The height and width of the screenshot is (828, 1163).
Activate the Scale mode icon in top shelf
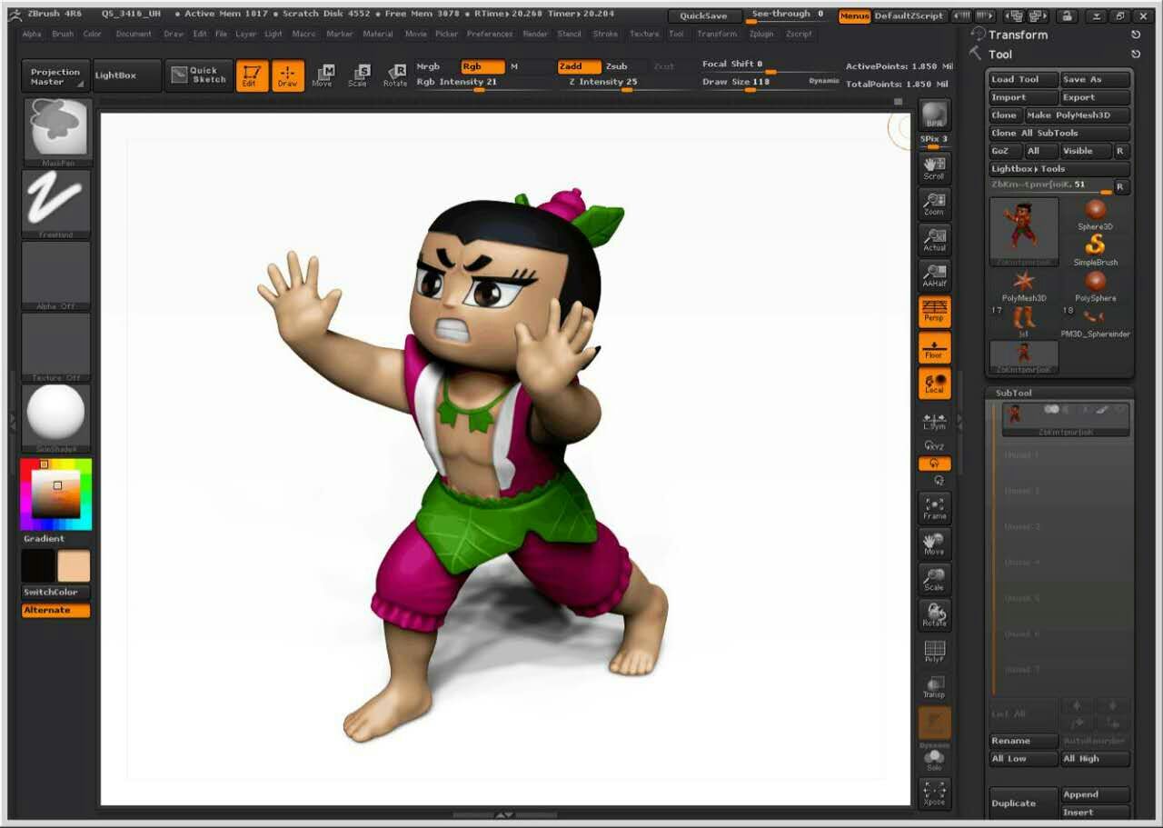click(x=358, y=75)
